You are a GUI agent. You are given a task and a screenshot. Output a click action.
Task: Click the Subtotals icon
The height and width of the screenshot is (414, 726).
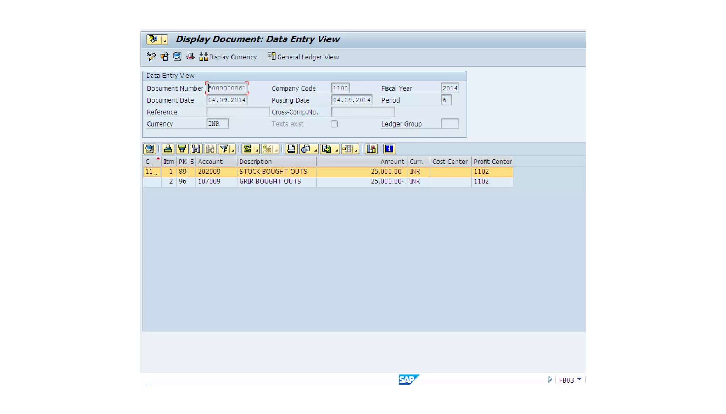pos(267,149)
